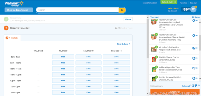
Task: Click quantity badge on Nabisco Vegetable Thins
Action: [156, 67]
